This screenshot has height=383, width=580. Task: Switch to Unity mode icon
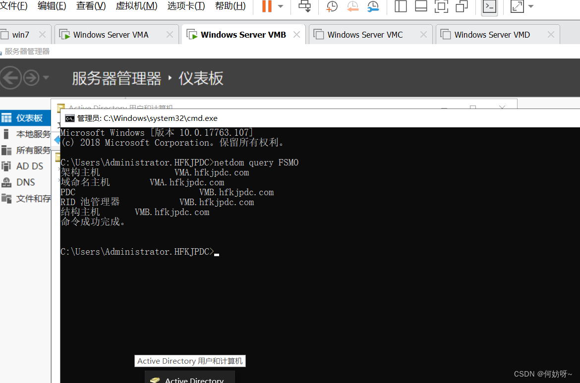[x=462, y=6]
